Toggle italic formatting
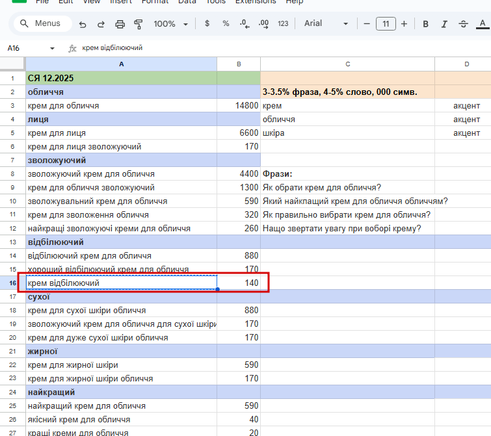The height and width of the screenshot is (436, 491). tap(444, 24)
